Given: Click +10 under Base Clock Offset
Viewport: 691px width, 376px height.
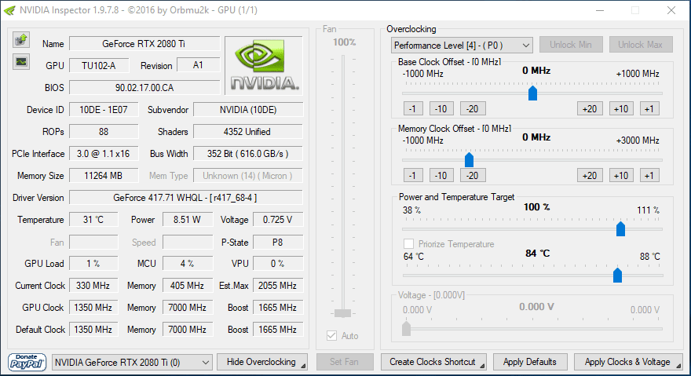Looking at the screenshot, I should (x=621, y=109).
